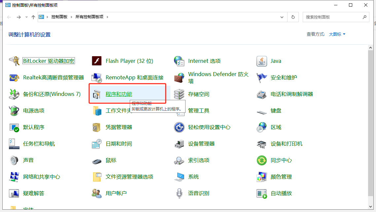Go forward with the Forward arrow
Image resolution: width=376 pixels, height=212 pixels.
tap(19, 17)
